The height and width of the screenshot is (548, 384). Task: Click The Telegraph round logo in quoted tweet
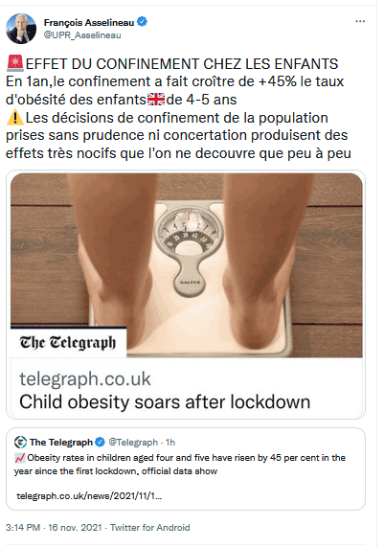coord(20,442)
